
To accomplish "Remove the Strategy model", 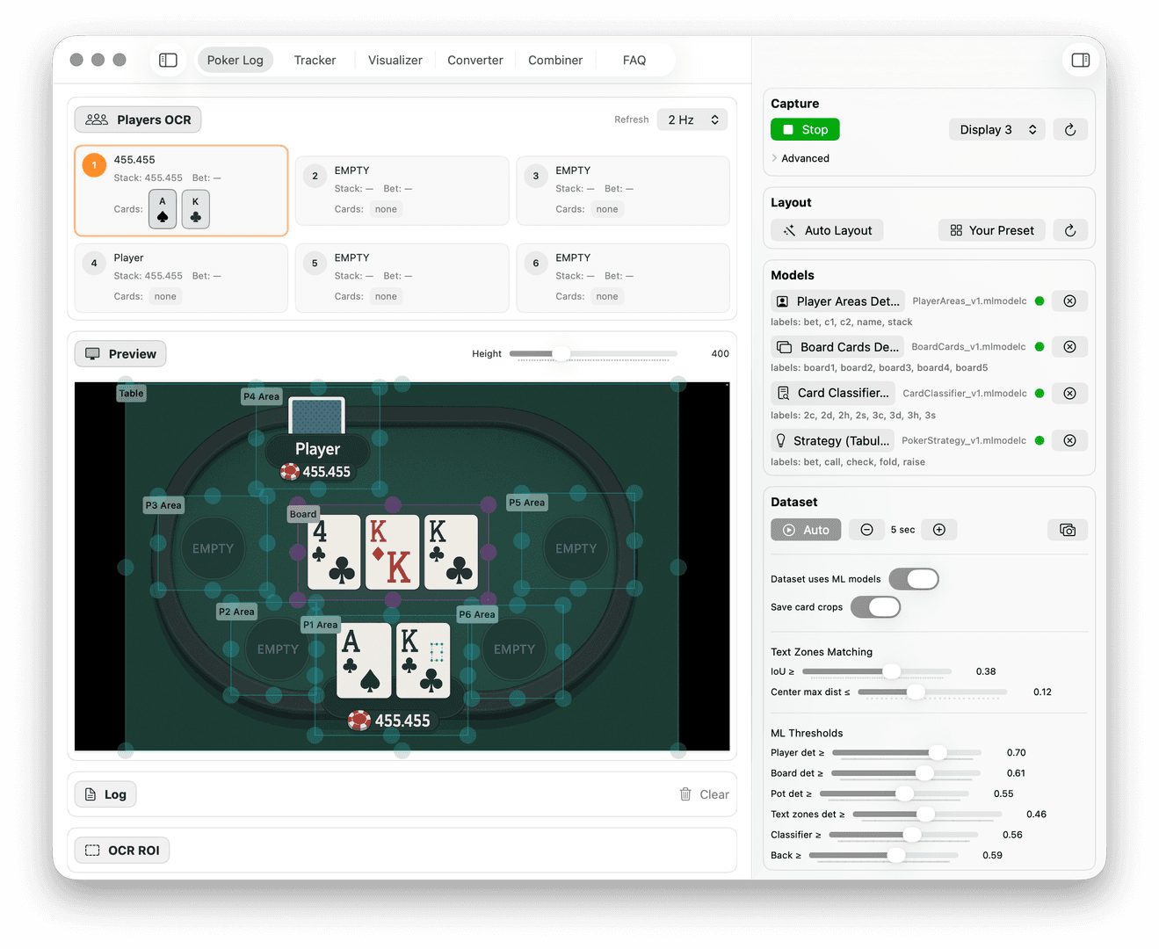I will tap(1069, 440).
